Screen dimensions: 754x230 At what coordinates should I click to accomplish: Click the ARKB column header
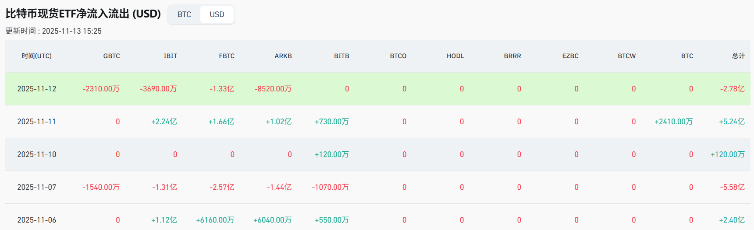(283, 56)
